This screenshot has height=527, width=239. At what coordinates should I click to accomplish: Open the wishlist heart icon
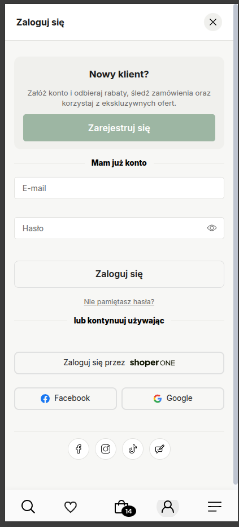pos(71,507)
